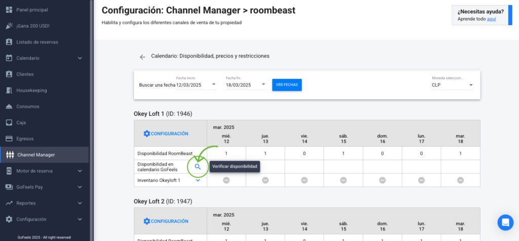This screenshot has width=519, height=241.
Task: Expand the Inventario Okeyloft 1 row
Action: pyautogui.click(x=198, y=180)
